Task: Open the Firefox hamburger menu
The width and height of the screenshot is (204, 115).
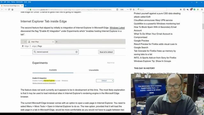Action: pos(202,10)
